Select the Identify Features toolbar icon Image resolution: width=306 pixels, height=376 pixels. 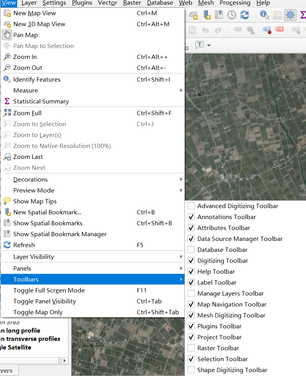pos(264,15)
